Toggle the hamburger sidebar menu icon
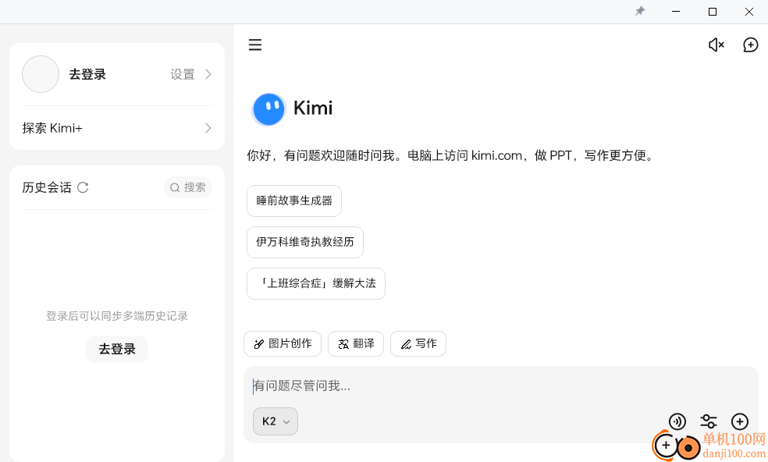Image resolution: width=768 pixels, height=462 pixels. (254, 45)
